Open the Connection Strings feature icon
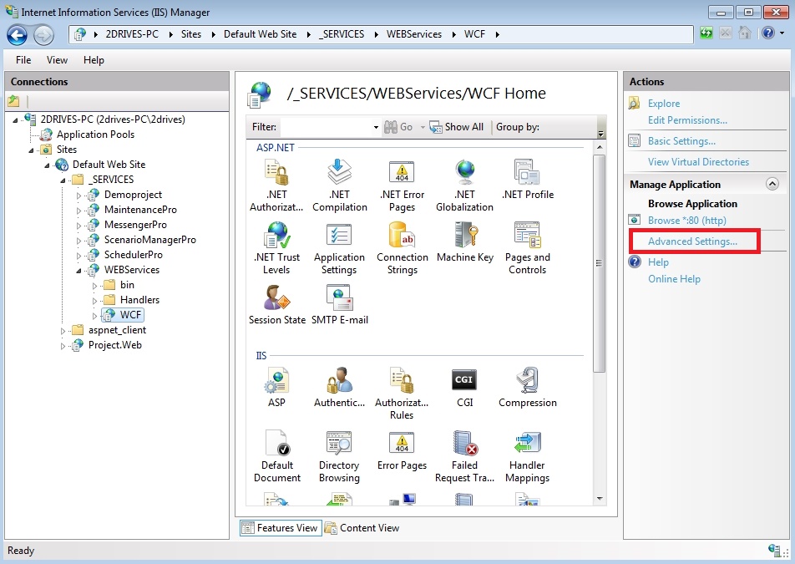The width and height of the screenshot is (795, 564). click(x=402, y=237)
